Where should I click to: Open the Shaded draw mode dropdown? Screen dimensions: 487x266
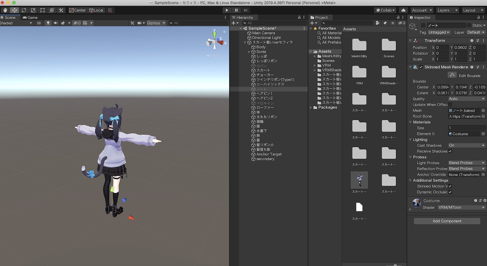15,23
